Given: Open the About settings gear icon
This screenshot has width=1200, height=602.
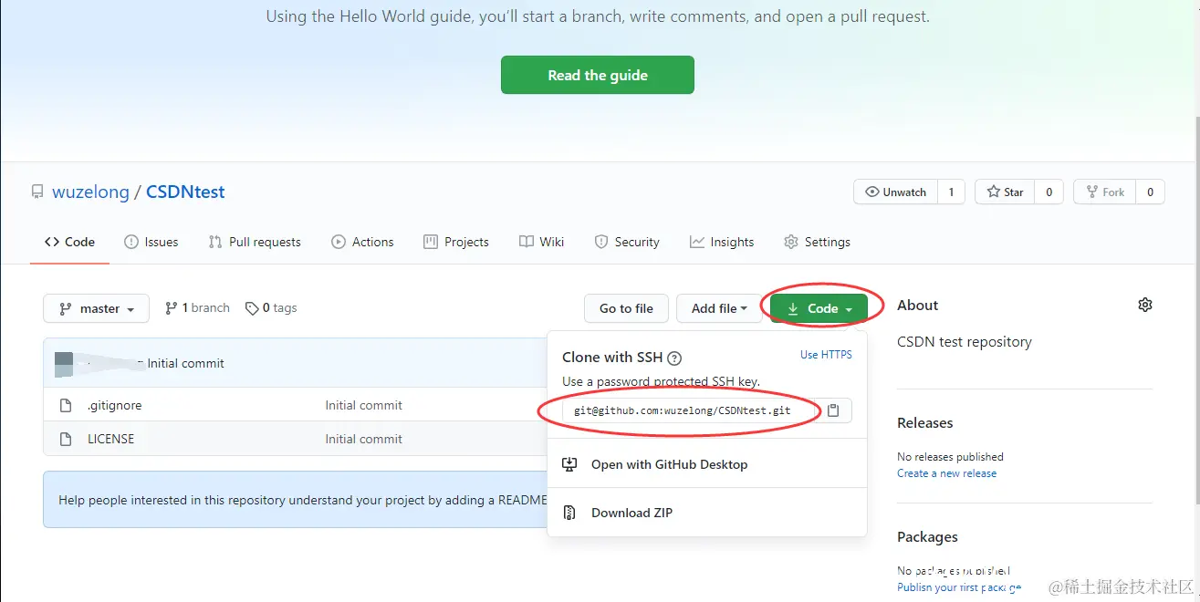Looking at the screenshot, I should pyautogui.click(x=1145, y=305).
